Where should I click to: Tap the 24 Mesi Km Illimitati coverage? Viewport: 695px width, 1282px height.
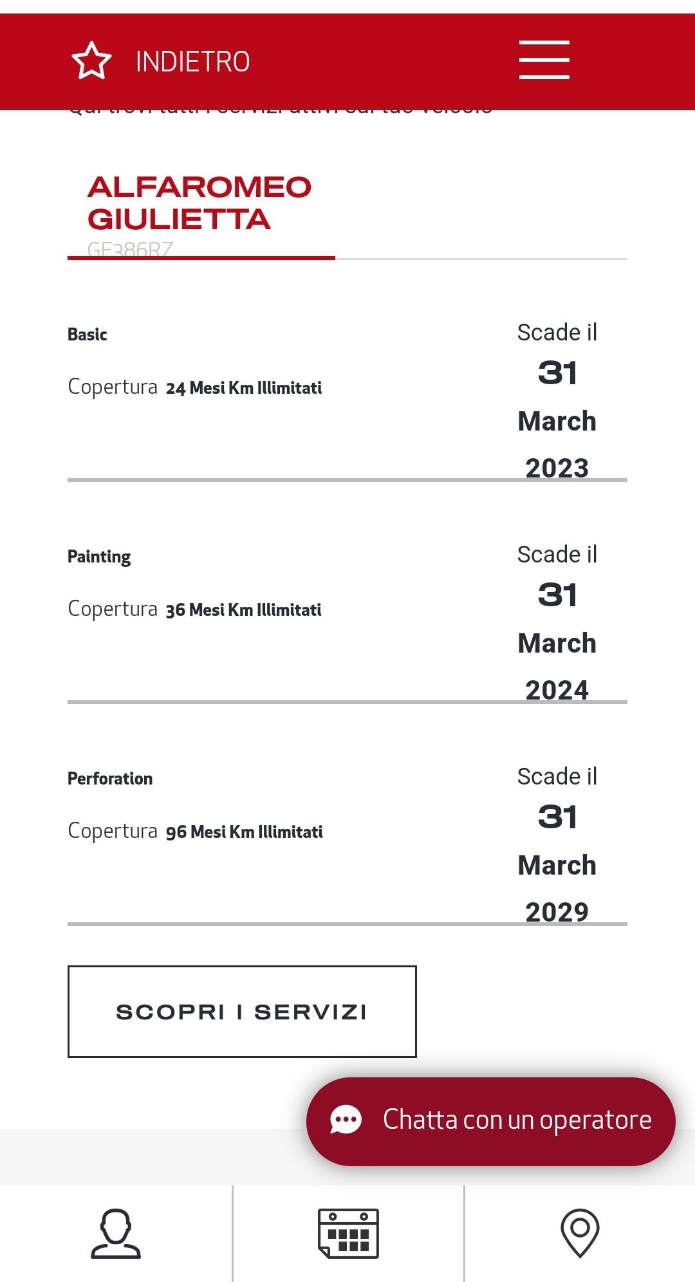(x=244, y=388)
